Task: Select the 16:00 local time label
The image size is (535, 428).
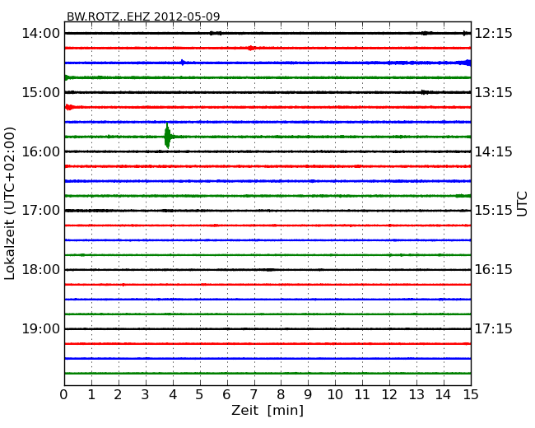Action: pyautogui.click(x=40, y=151)
